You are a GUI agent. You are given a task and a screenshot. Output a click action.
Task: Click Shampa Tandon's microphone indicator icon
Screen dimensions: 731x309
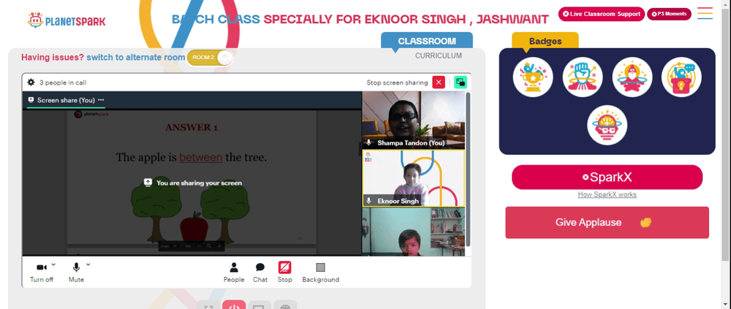(368, 142)
